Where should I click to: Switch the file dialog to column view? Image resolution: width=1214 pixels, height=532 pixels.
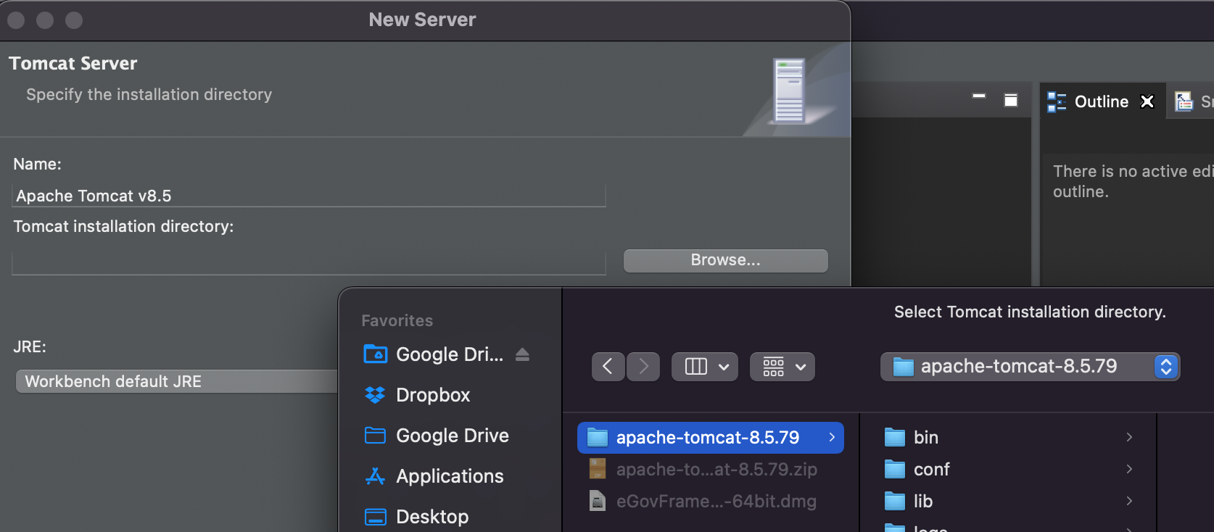[x=695, y=367]
